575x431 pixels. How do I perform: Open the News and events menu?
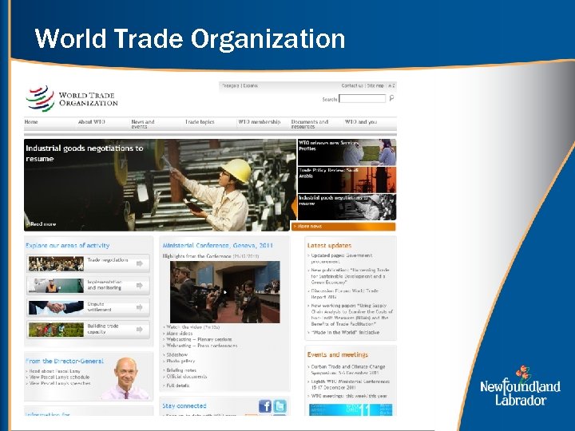[x=143, y=124]
